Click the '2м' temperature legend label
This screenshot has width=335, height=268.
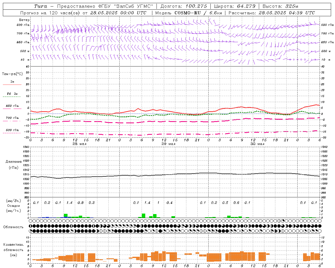[12, 82]
